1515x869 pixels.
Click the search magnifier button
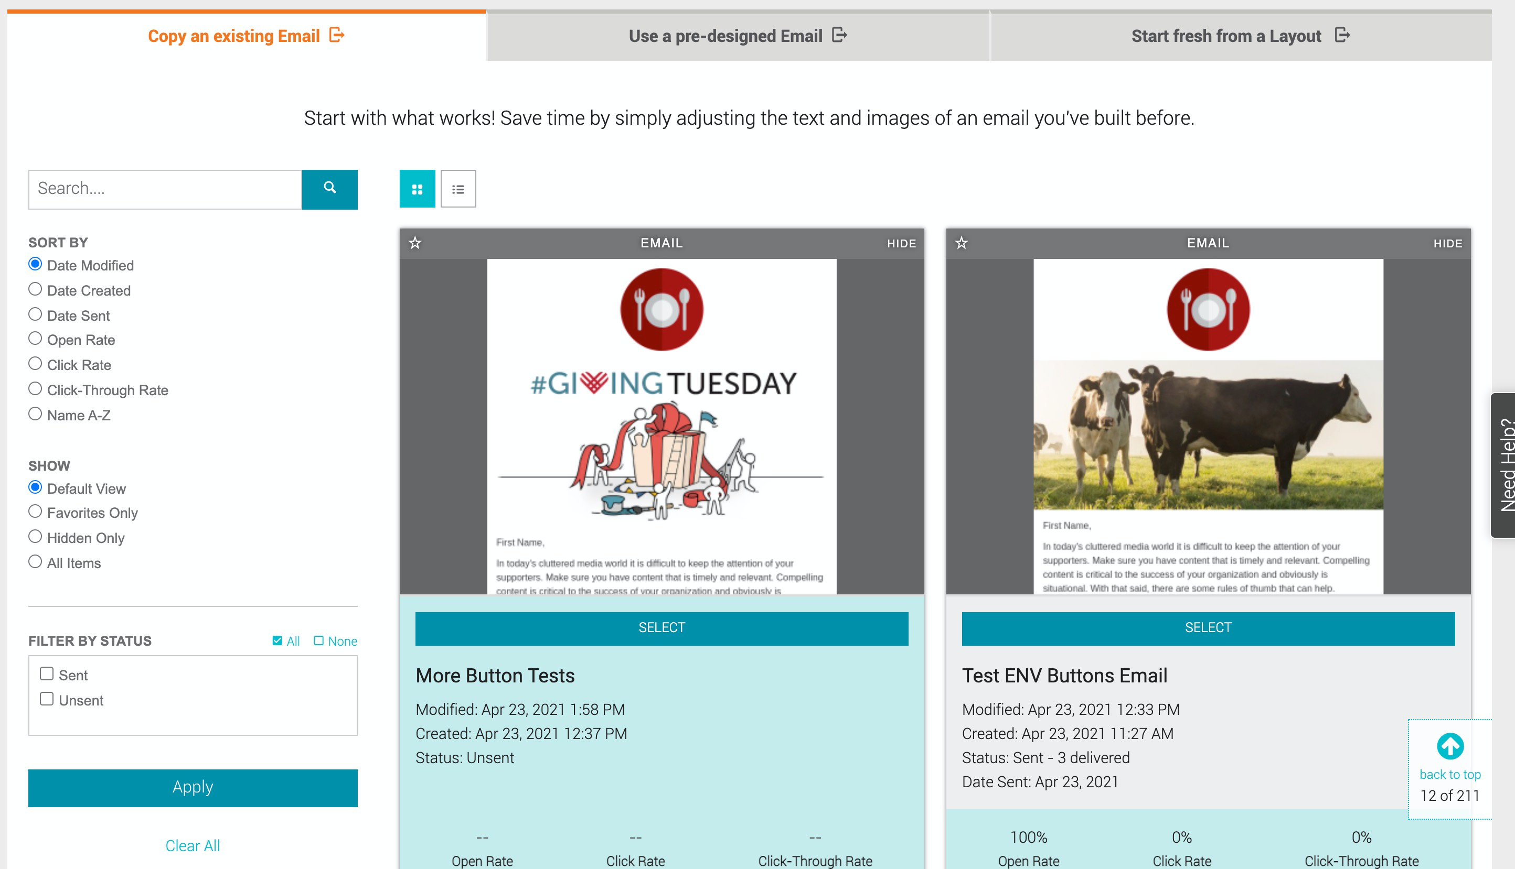click(329, 189)
